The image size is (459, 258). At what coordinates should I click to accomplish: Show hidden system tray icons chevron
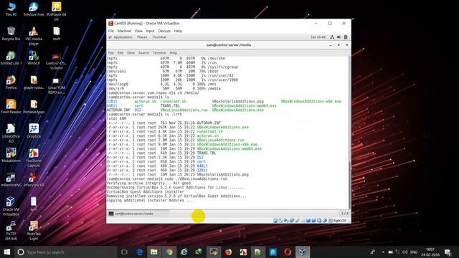(x=383, y=252)
